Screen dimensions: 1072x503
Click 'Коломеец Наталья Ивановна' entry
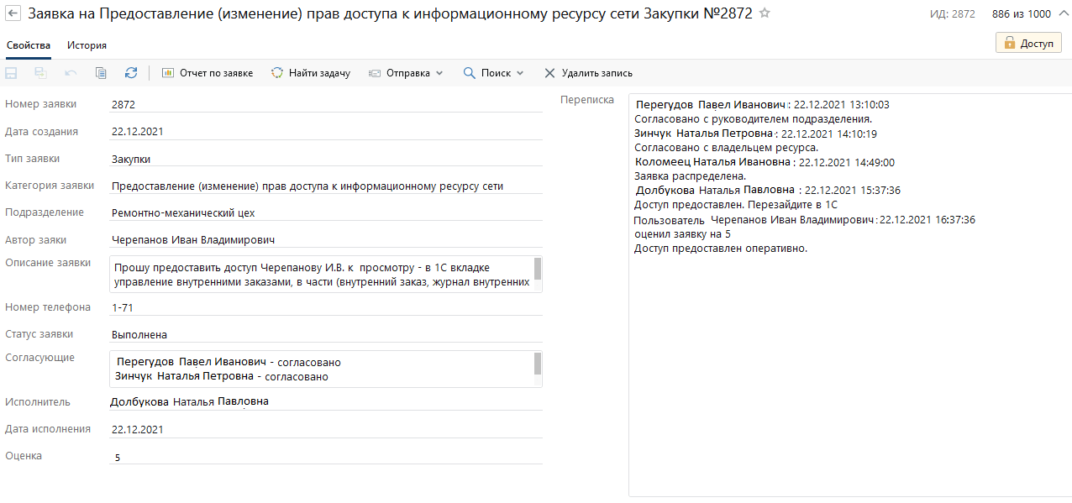712,162
